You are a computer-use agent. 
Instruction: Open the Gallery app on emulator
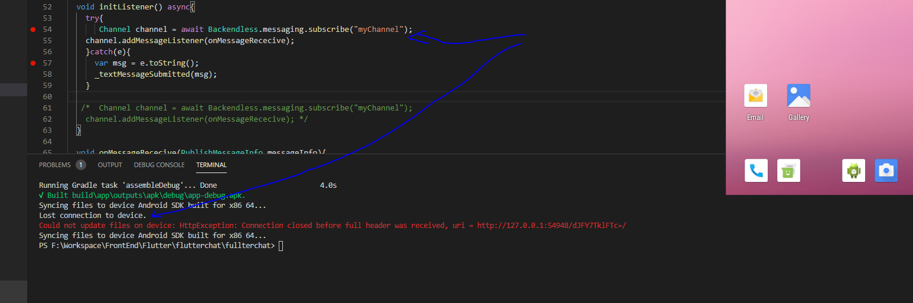(798, 96)
